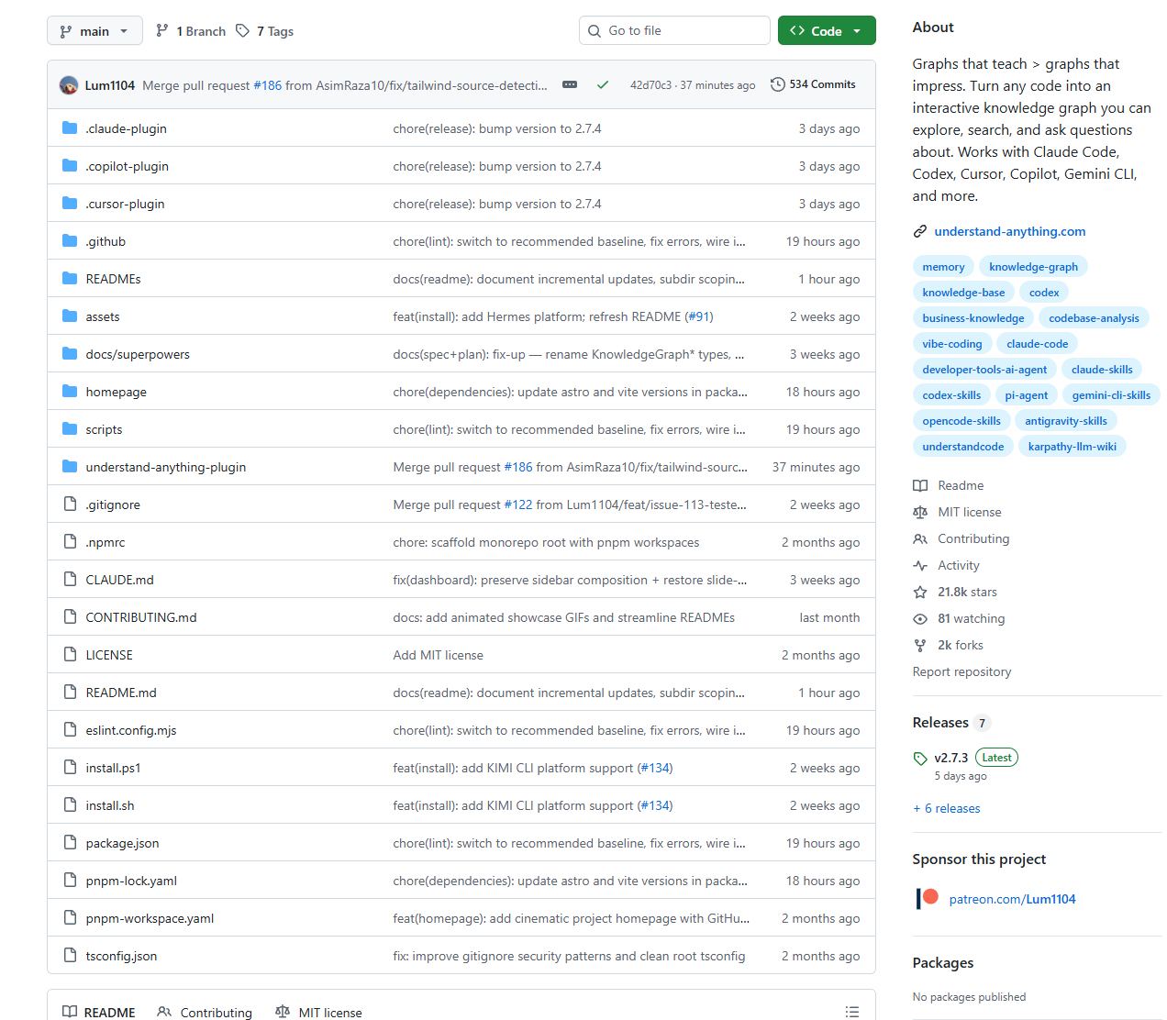Open the green Code dropdown button

[x=827, y=31]
